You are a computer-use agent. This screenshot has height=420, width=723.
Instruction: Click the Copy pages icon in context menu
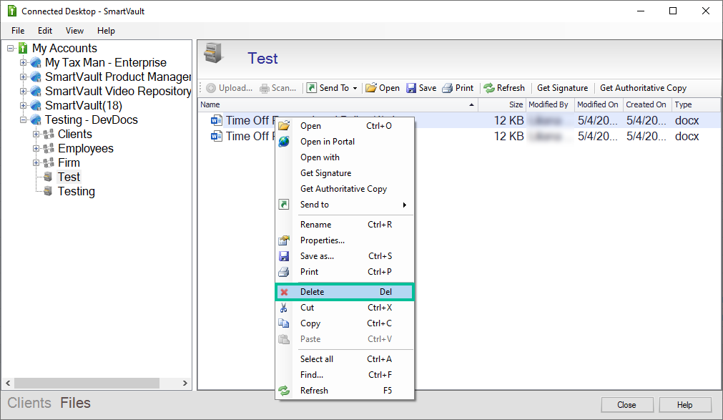point(284,323)
